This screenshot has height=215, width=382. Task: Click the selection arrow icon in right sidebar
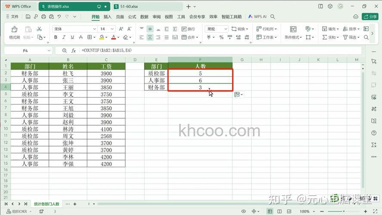(374, 61)
